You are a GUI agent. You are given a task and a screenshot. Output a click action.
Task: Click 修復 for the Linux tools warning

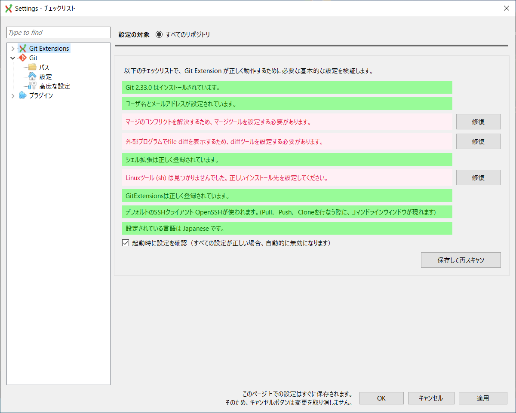coord(479,177)
